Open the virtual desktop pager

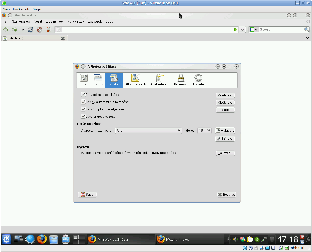(79, 239)
